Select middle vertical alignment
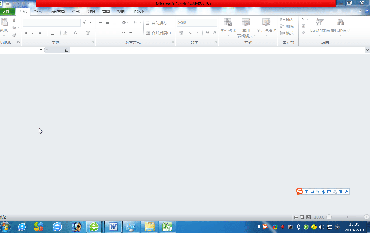 [107, 23]
